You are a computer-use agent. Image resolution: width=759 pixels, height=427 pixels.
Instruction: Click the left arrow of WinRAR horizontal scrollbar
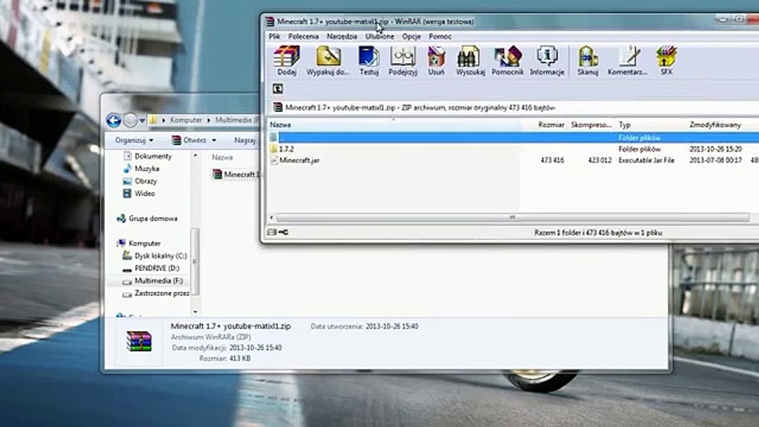(x=272, y=218)
